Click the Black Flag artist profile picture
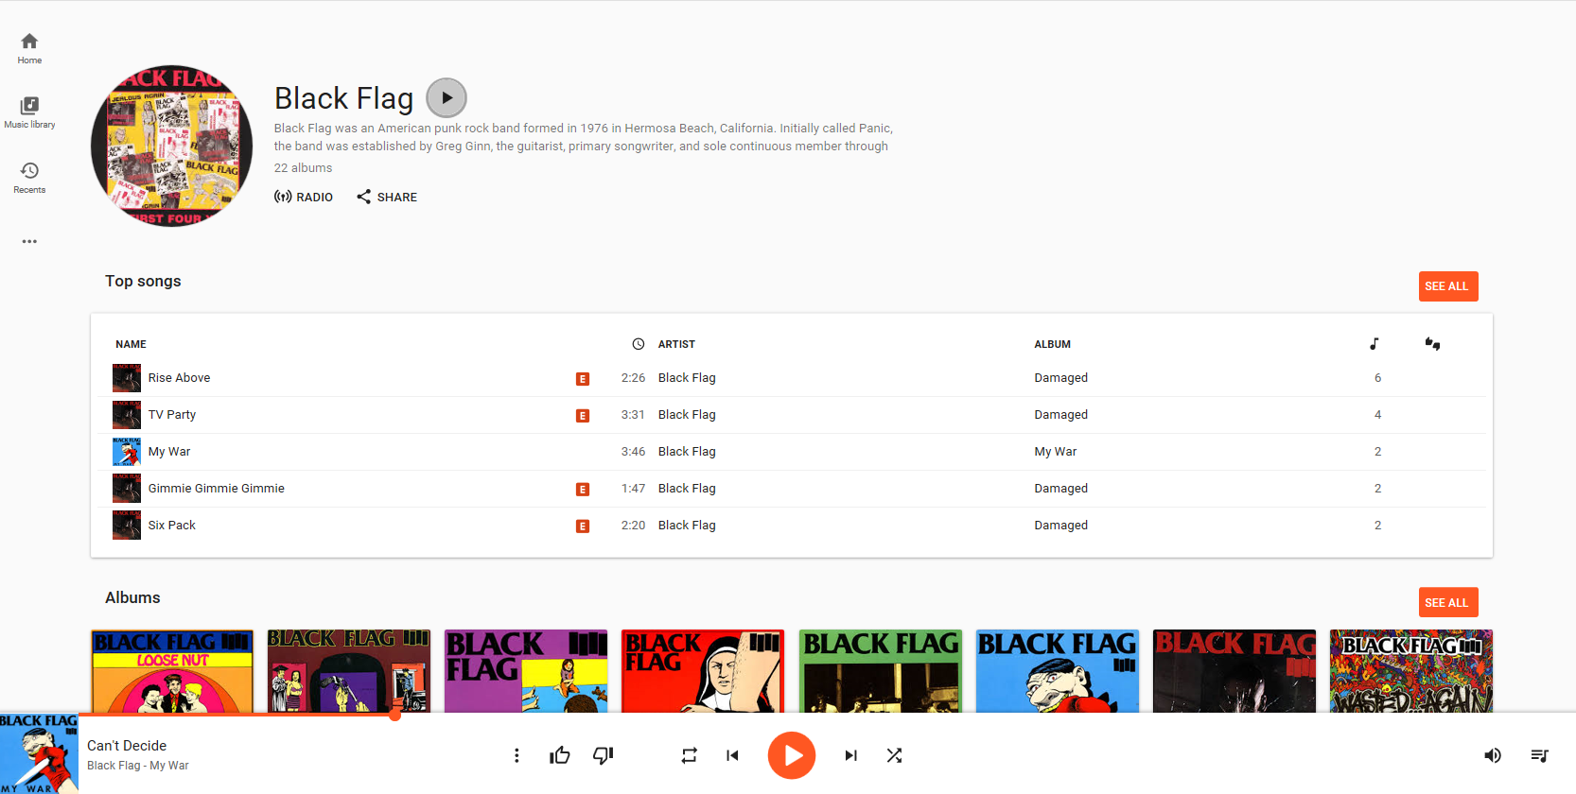 172,146
